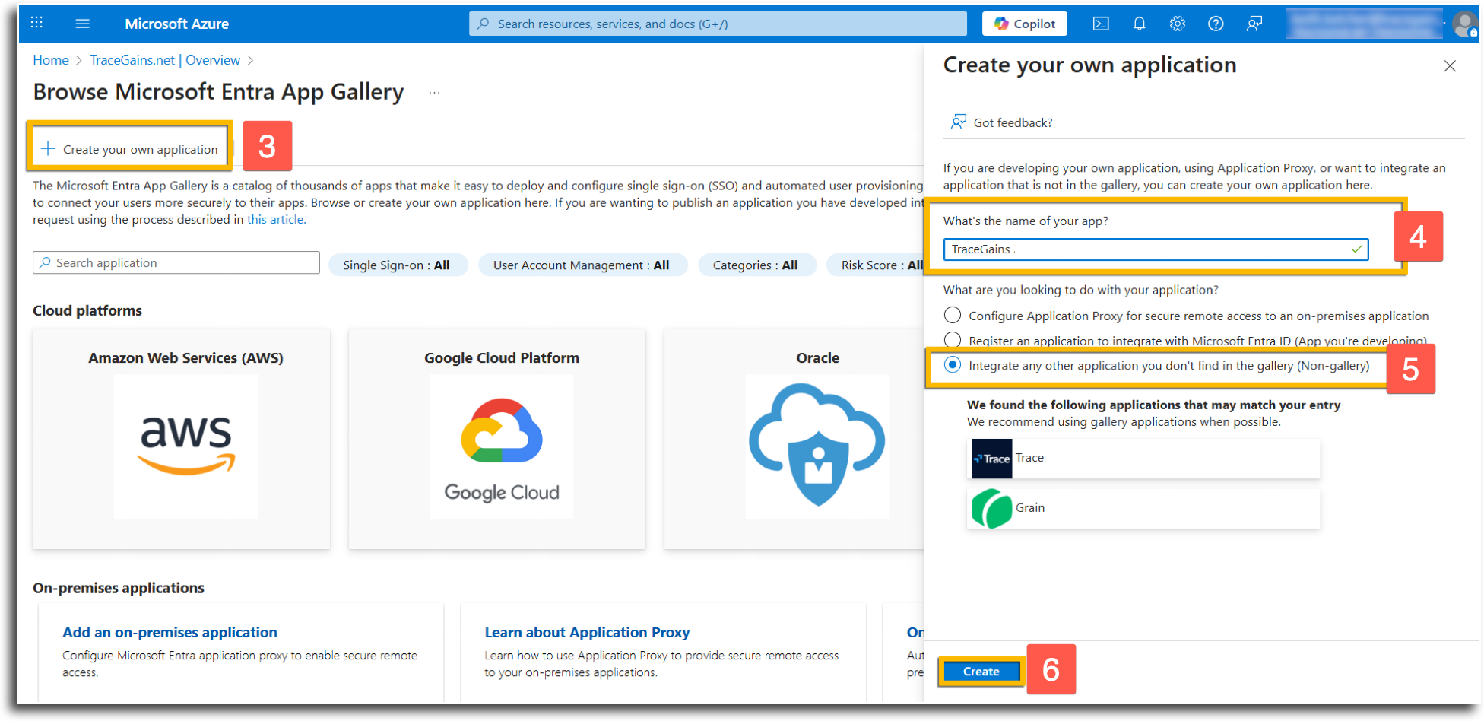This screenshot has height=721, width=1484.
Task: Open the Categories filter
Action: [756, 265]
